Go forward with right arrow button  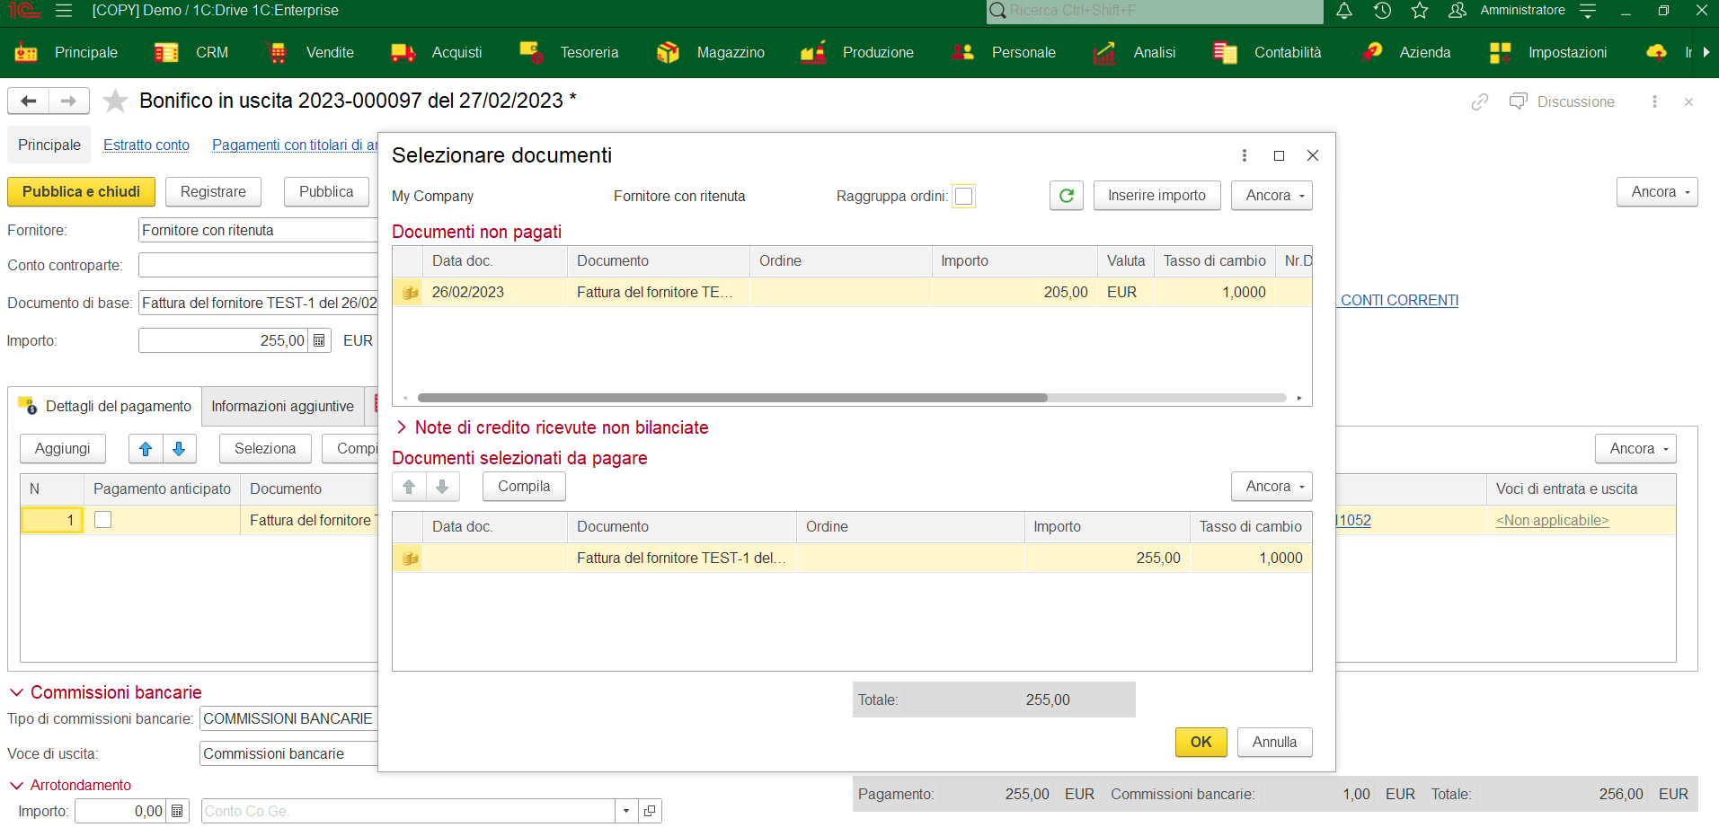click(x=69, y=101)
